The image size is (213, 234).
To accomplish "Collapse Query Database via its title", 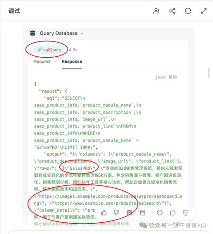I will (59, 33).
